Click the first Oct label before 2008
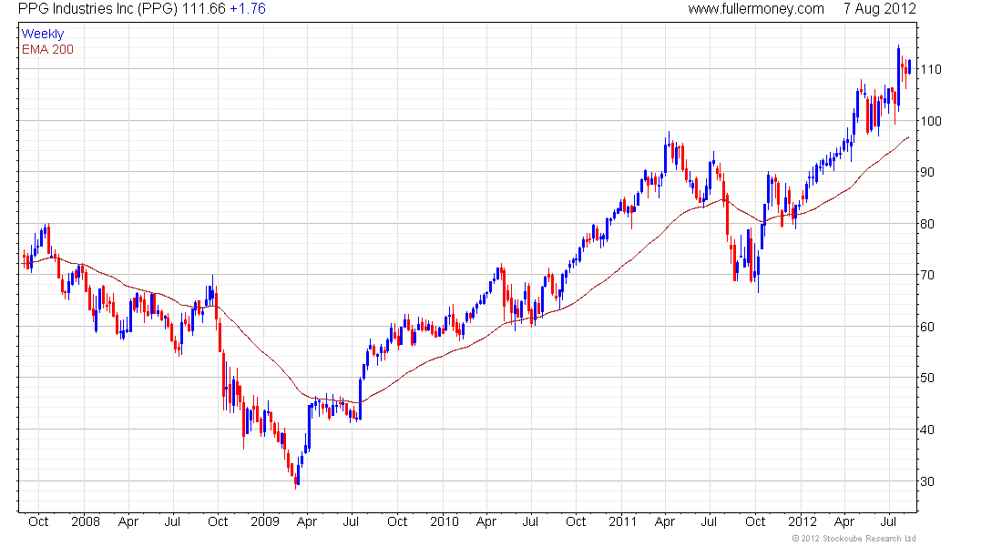 pos(38,521)
